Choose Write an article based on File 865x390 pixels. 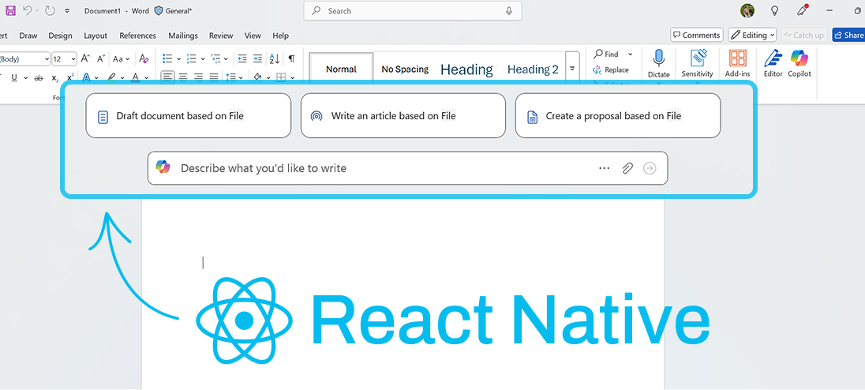click(403, 115)
